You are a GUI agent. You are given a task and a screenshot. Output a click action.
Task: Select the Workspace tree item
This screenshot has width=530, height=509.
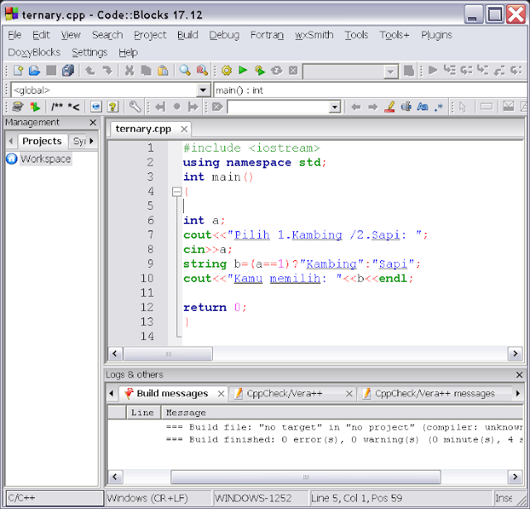46,158
